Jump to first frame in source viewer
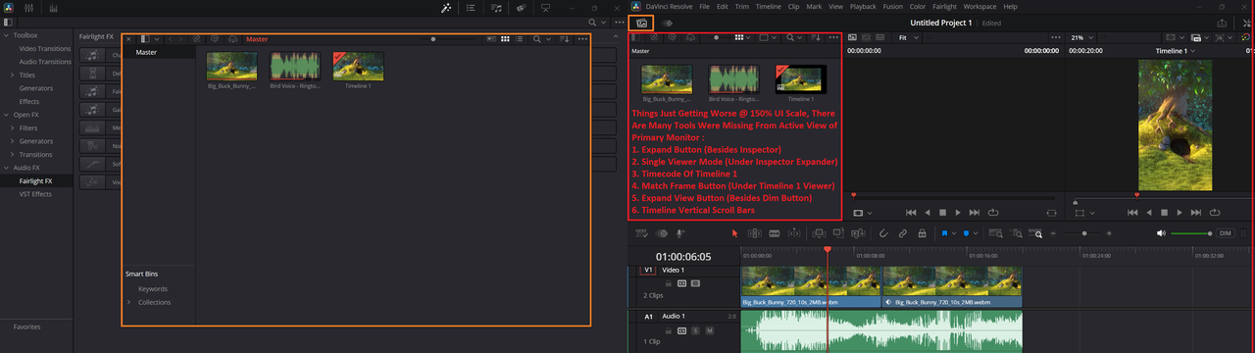 coord(910,212)
